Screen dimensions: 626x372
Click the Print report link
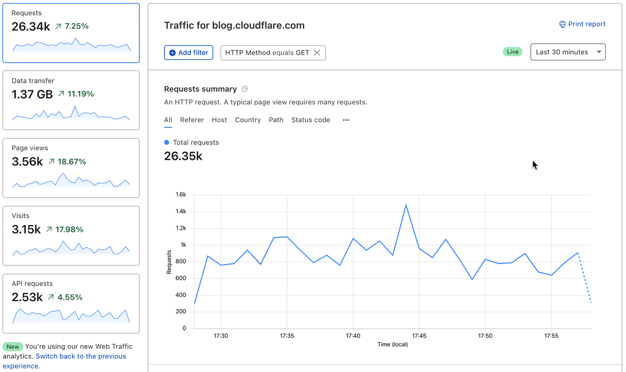pos(582,24)
